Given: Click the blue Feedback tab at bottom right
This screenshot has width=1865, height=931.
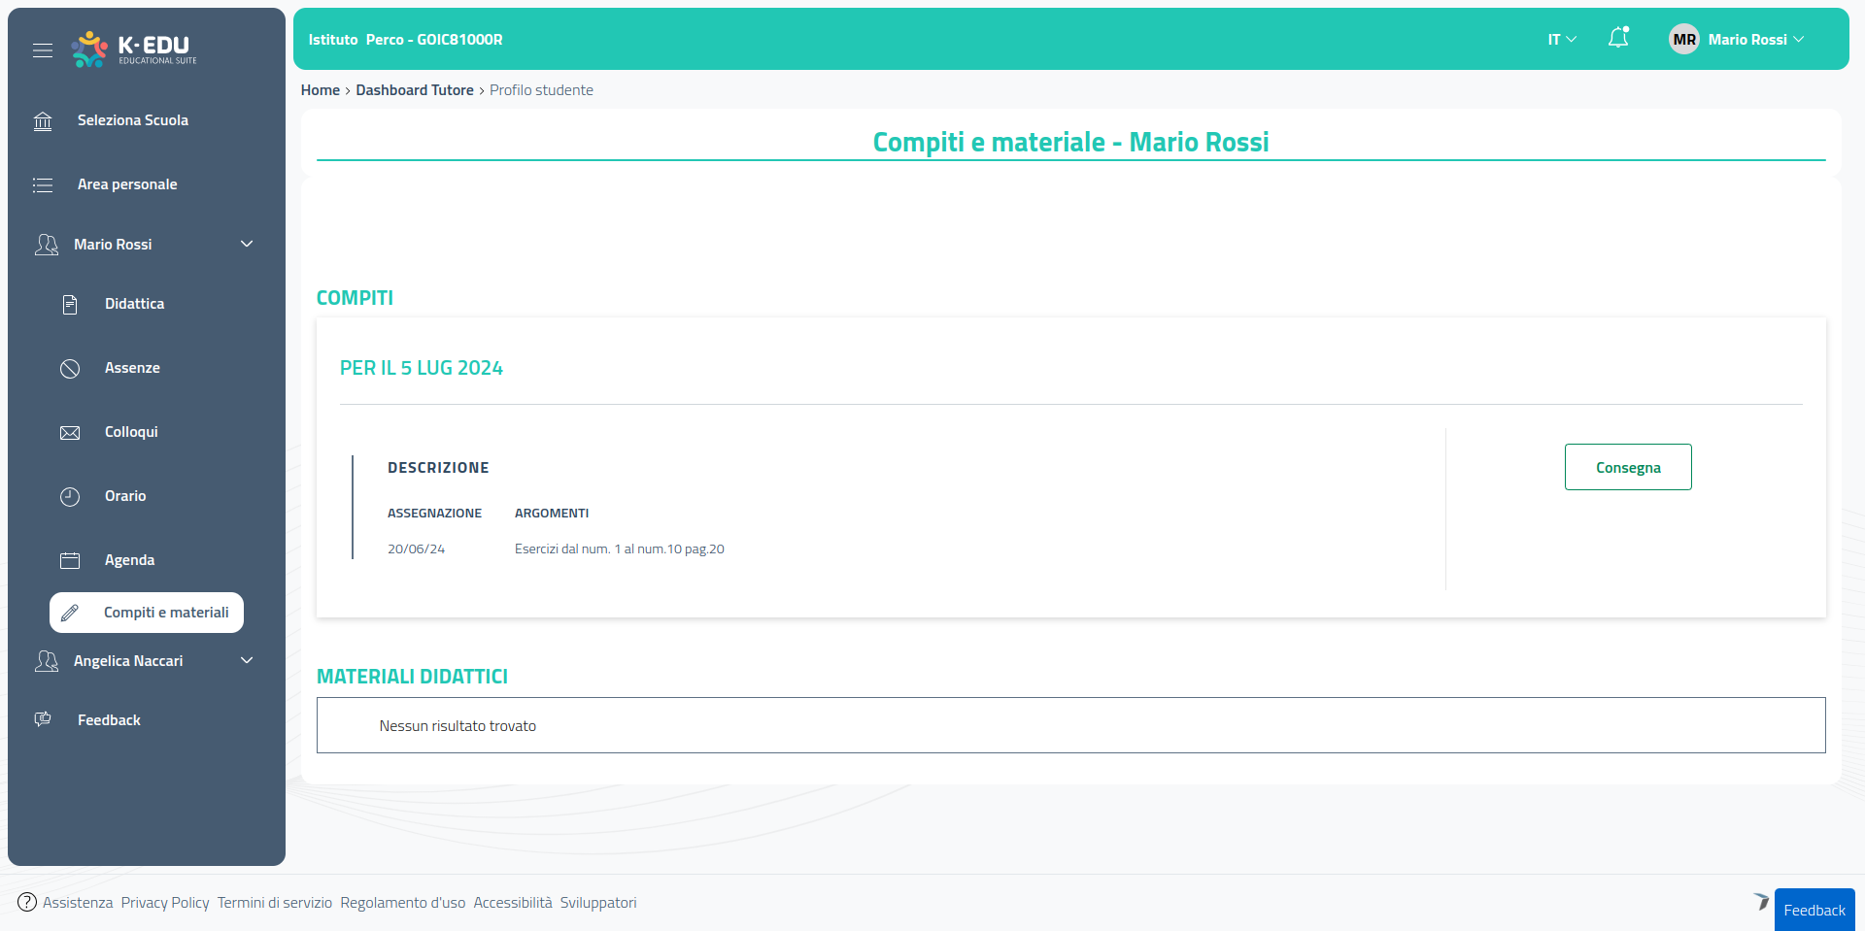Looking at the screenshot, I should click(x=1814, y=911).
